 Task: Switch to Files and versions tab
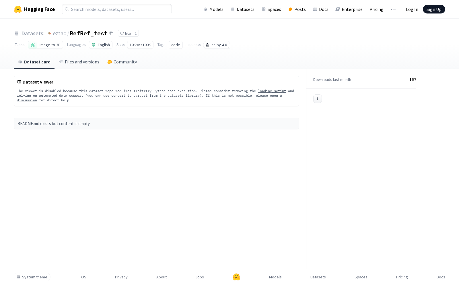[79, 62]
